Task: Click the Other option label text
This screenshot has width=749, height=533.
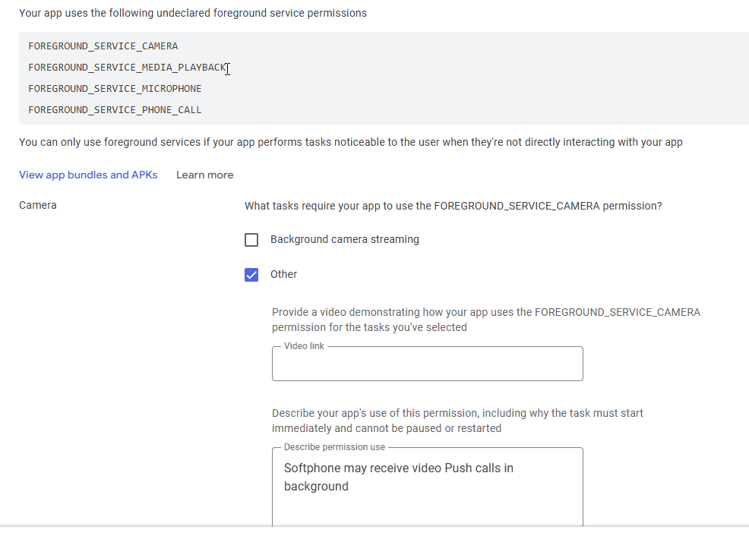Action: pos(284,274)
